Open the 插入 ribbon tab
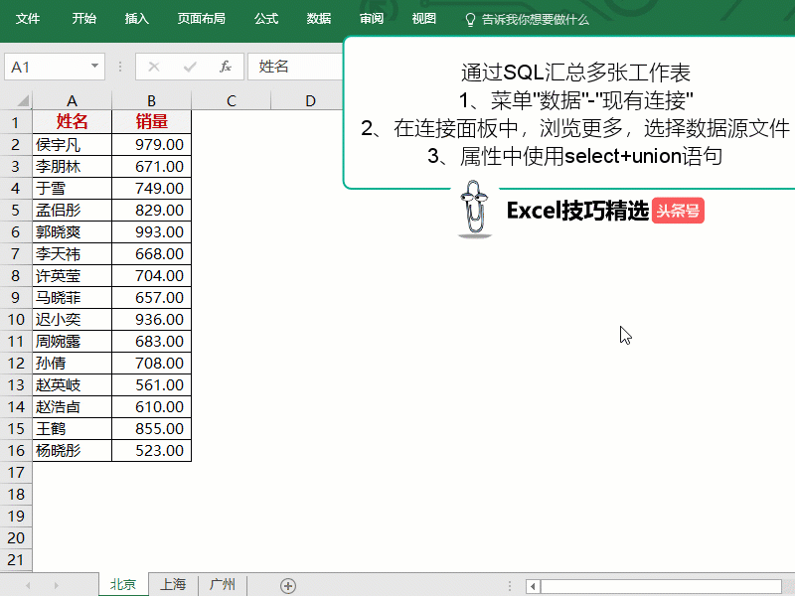Screen dimensions: 795x596 (137, 19)
